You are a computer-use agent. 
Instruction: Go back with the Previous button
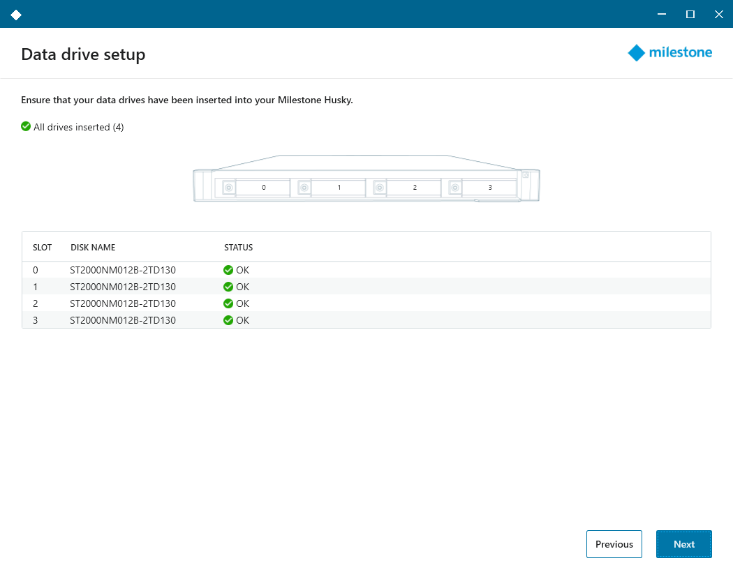tap(614, 544)
